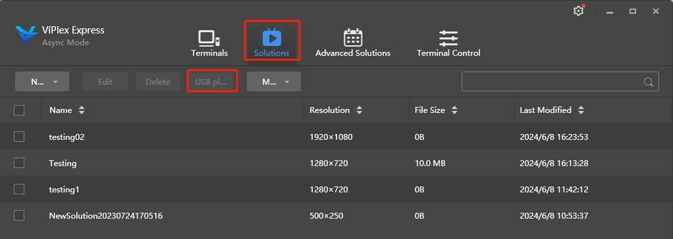Click the 10.0 MB file size cell
This screenshot has height=239, width=673.
(x=430, y=163)
